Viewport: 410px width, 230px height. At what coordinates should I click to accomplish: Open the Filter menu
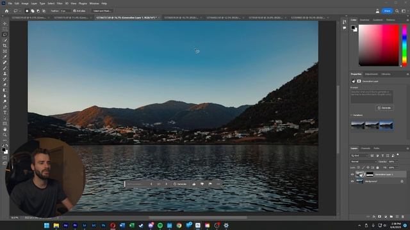click(60, 4)
